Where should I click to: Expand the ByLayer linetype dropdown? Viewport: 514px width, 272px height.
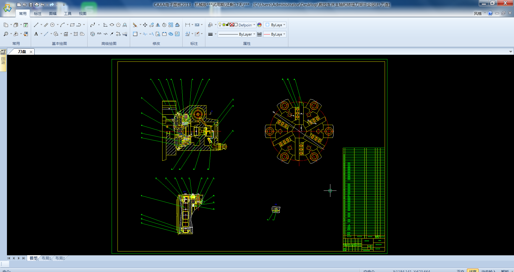tap(254, 34)
